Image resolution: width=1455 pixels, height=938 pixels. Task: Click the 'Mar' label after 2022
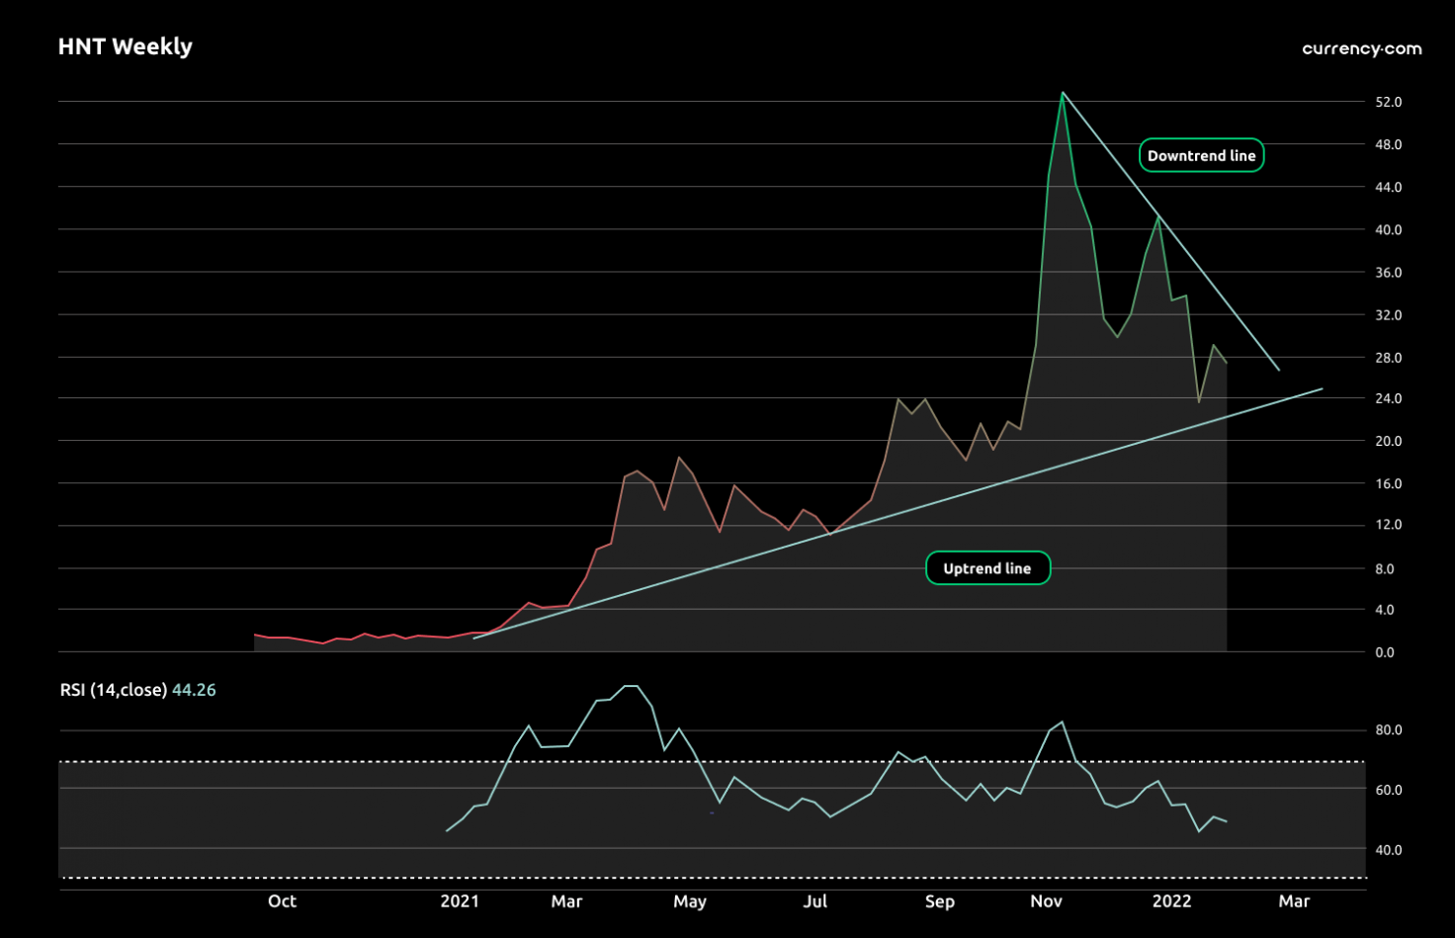pyautogui.click(x=1294, y=900)
